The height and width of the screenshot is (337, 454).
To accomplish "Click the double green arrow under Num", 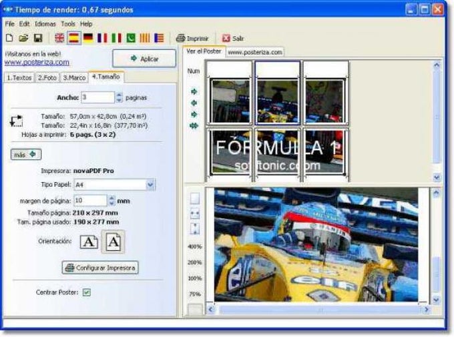I will (x=194, y=125).
